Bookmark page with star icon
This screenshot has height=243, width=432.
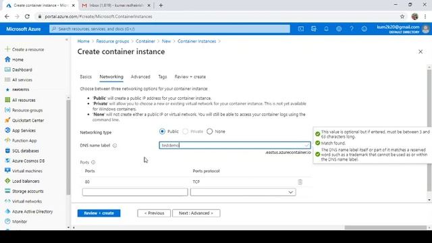pos(402,16)
